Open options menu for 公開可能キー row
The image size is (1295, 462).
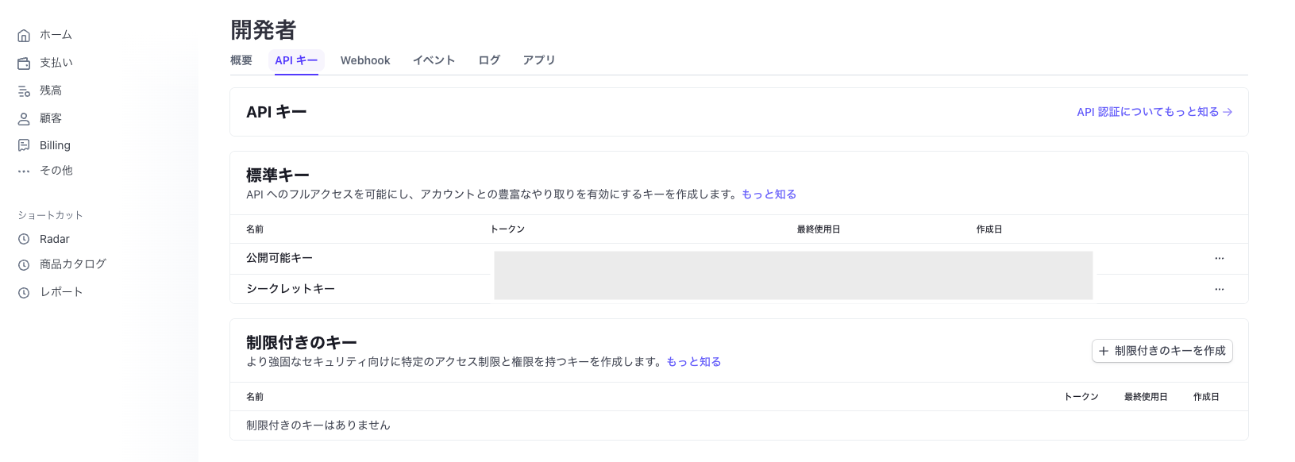(x=1219, y=258)
